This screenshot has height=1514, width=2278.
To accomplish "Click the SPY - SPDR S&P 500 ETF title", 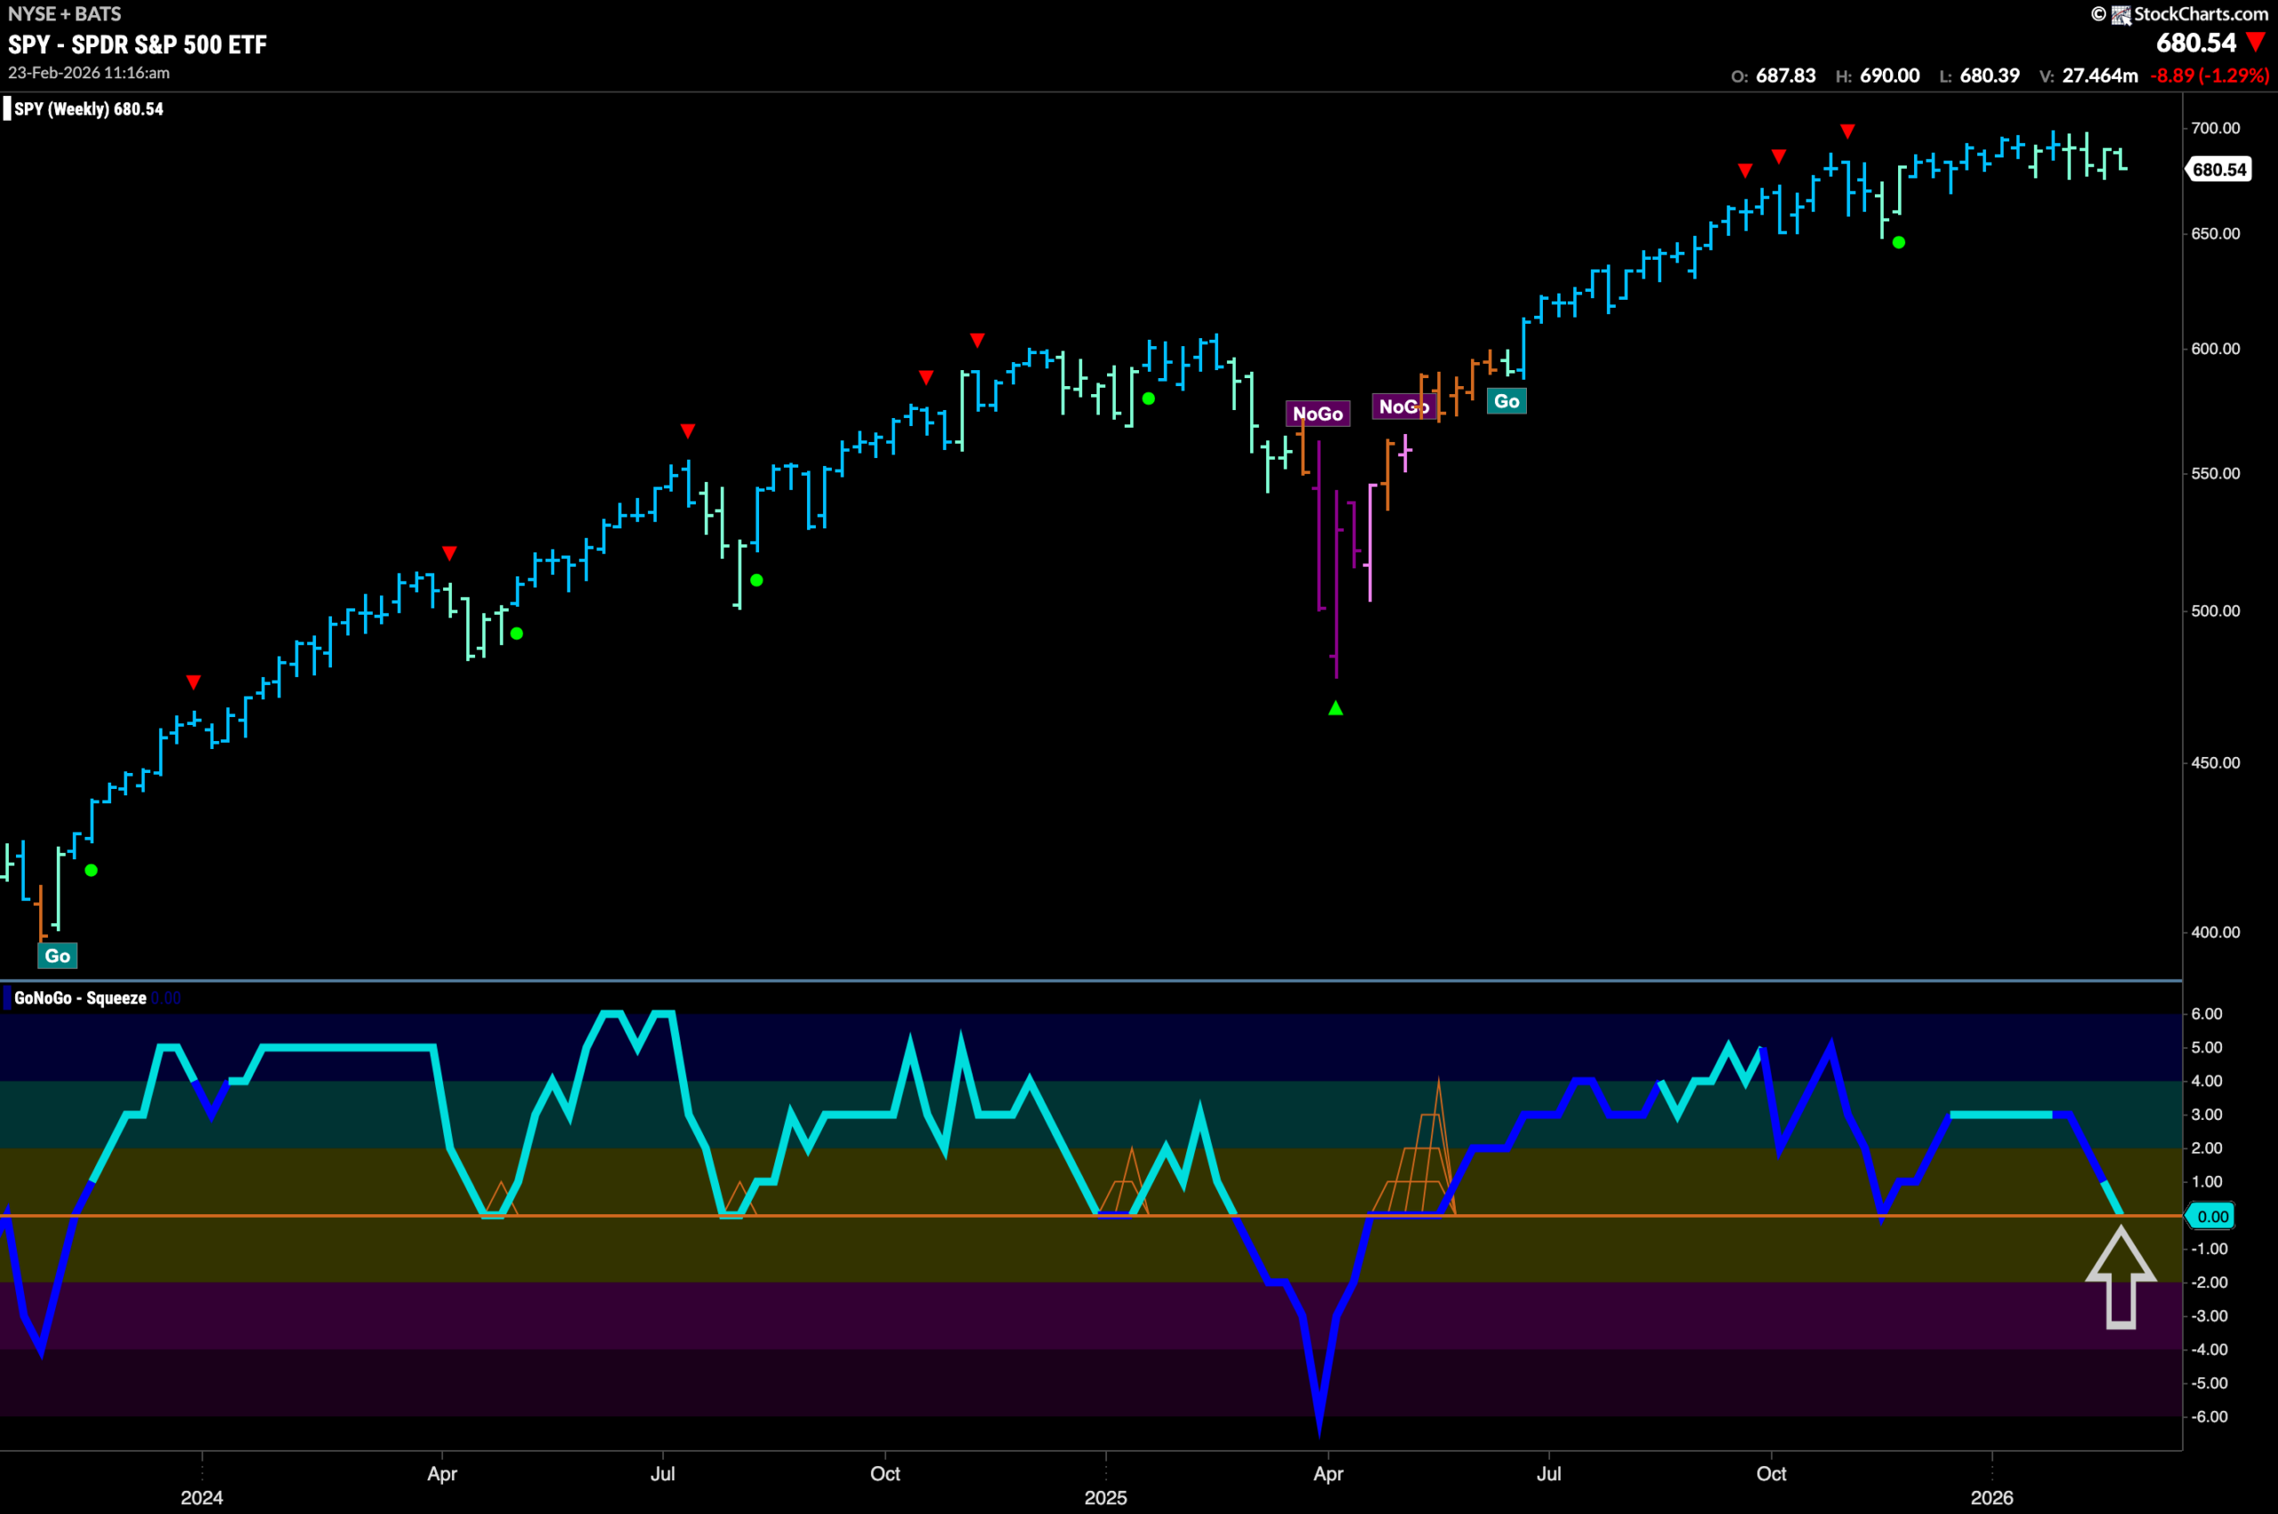I will 137,44.
